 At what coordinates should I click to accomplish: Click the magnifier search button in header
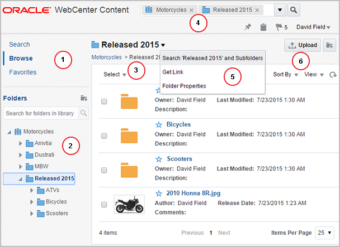coord(294,10)
